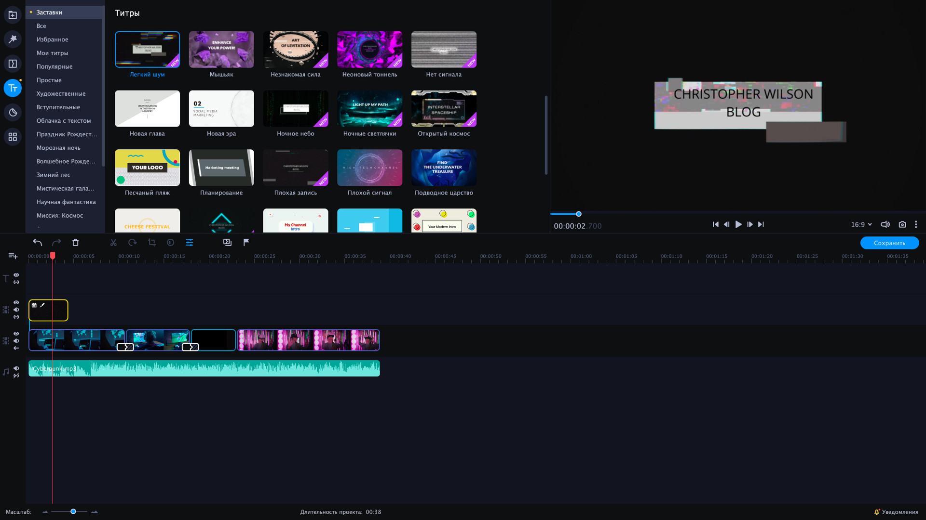The height and width of the screenshot is (520, 926).
Task: Select the Популярные titles category
Action: (x=54, y=66)
